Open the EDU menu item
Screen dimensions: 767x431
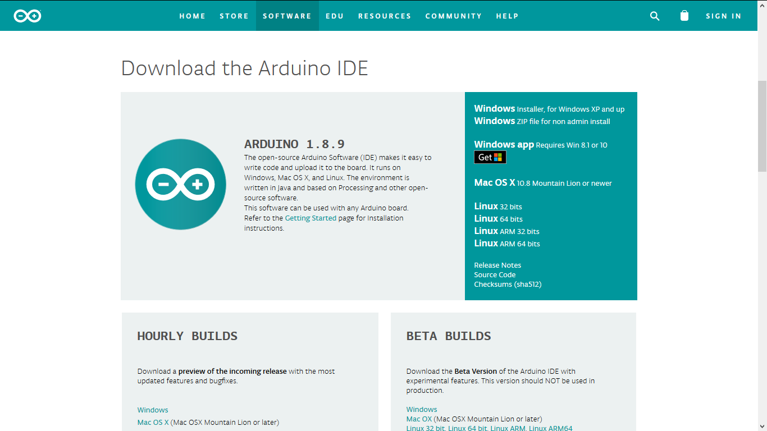tap(335, 16)
